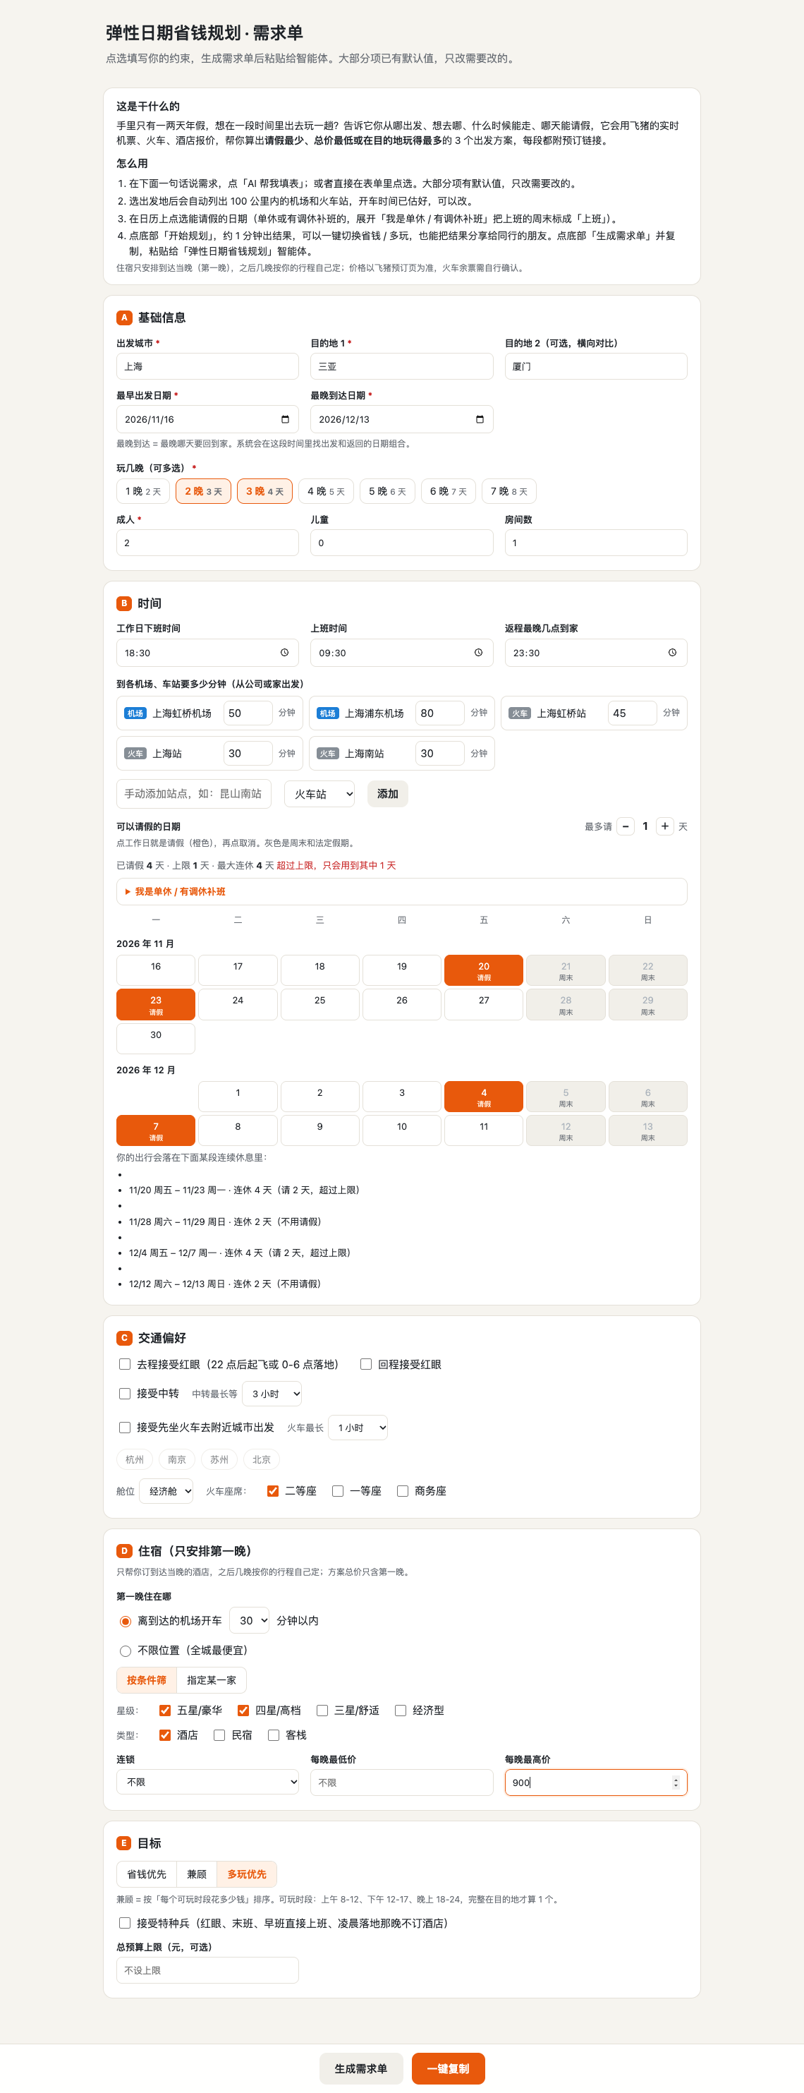The height and width of the screenshot is (2093, 804).
Task: Check 三星/舒适 star rating
Action: (322, 1711)
